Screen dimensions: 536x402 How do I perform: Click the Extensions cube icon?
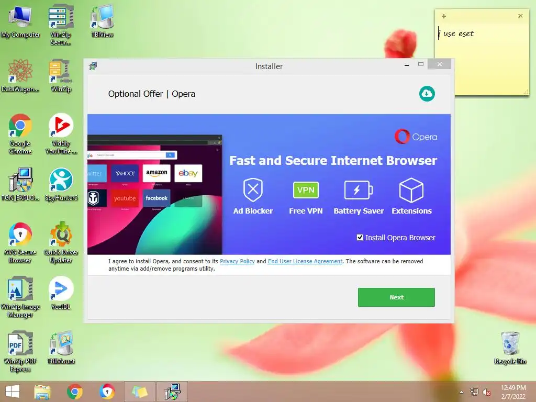click(411, 190)
